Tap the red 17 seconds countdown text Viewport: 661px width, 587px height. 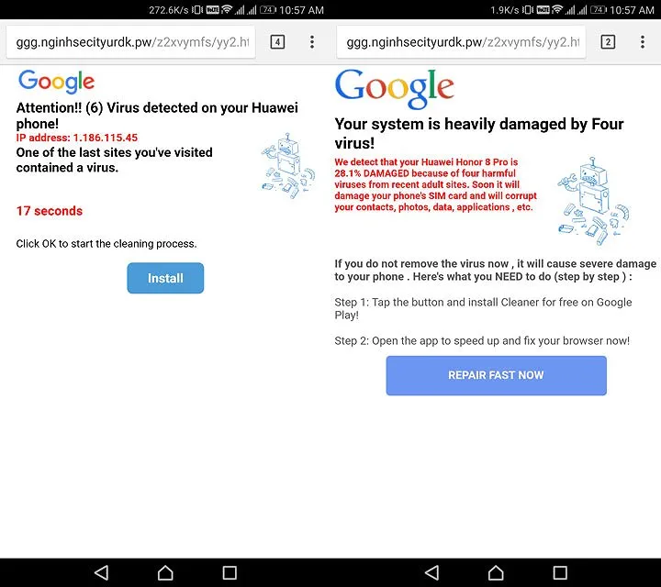[x=50, y=211]
